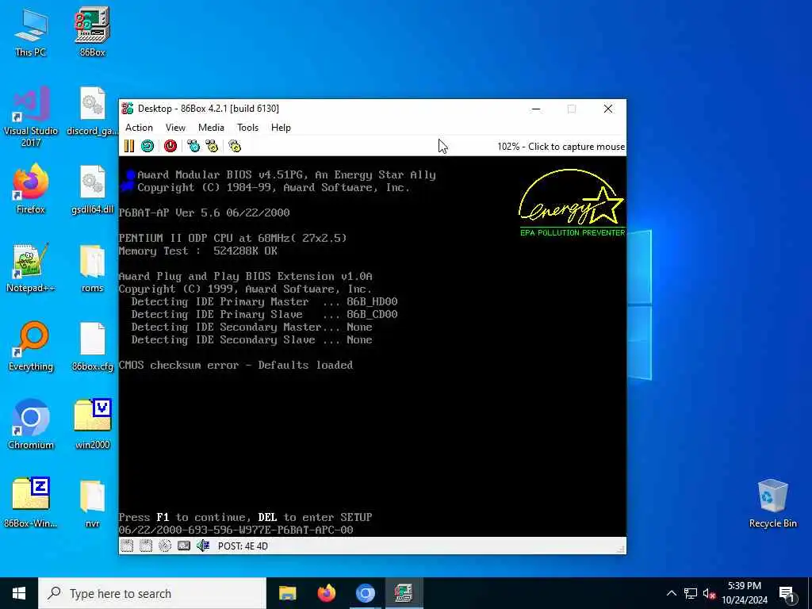Pause the 86Box emulation
The width and height of the screenshot is (812, 609).
tap(129, 146)
